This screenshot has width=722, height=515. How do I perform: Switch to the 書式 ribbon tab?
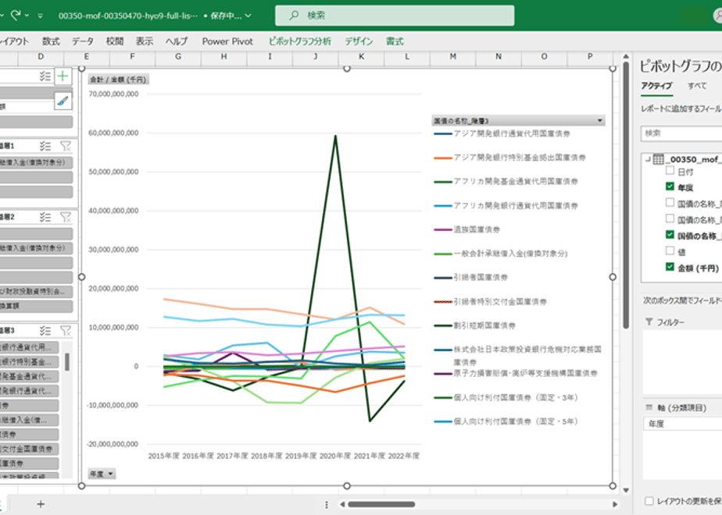point(395,41)
